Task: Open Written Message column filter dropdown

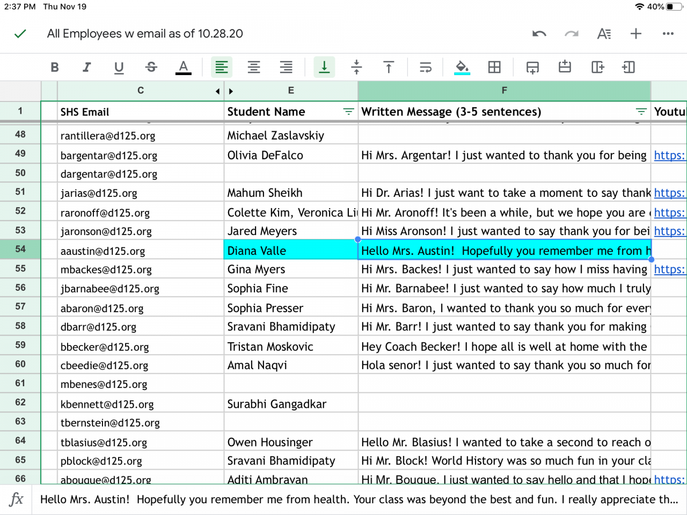Action: [641, 112]
